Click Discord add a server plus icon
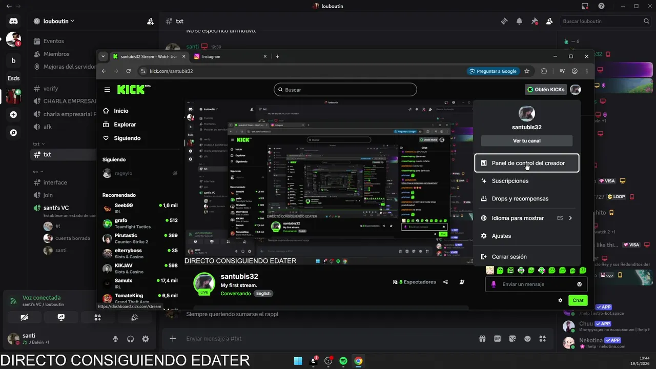This screenshot has width=656, height=369. point(13,115)
